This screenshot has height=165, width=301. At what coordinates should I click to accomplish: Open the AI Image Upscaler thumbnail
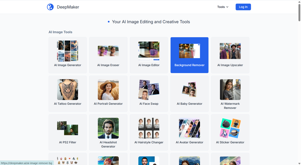point(230,51)
